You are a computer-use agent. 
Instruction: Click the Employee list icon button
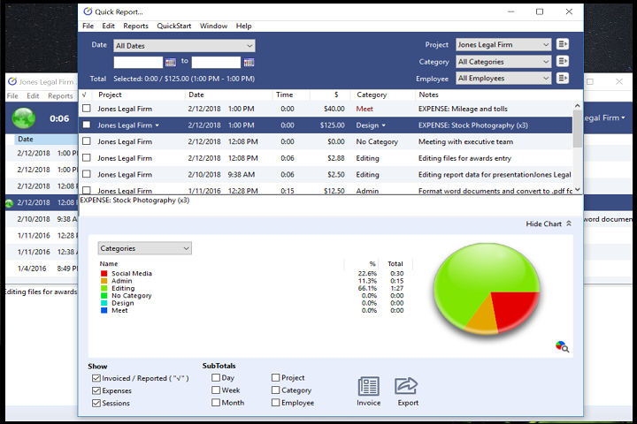pyautogui.click(x=564, y=79)
